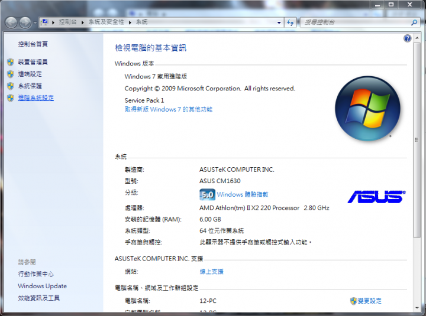Image resolution: width=426 pixels, height=316 pixels.
Task: Click the ASUS logo
Action: (376, 197)
